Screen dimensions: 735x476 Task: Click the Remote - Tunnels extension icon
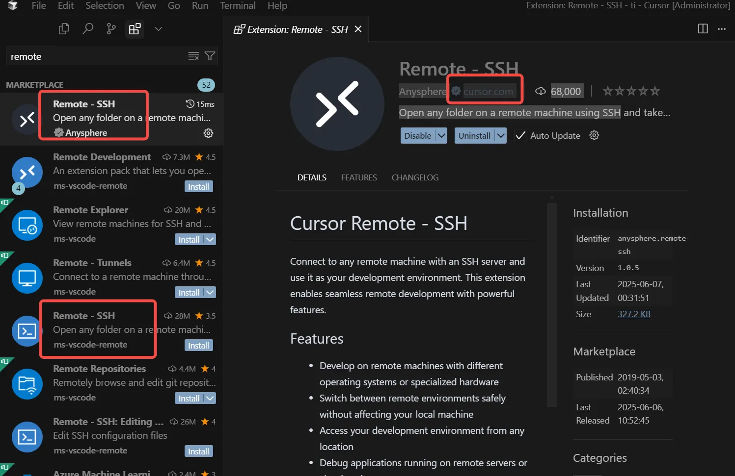27,278
